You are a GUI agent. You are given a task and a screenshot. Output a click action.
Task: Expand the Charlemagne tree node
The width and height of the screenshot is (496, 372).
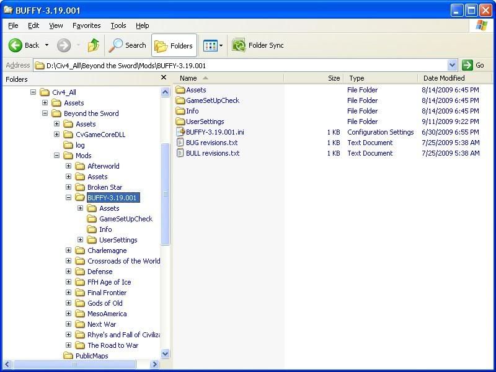coord(68,250)
